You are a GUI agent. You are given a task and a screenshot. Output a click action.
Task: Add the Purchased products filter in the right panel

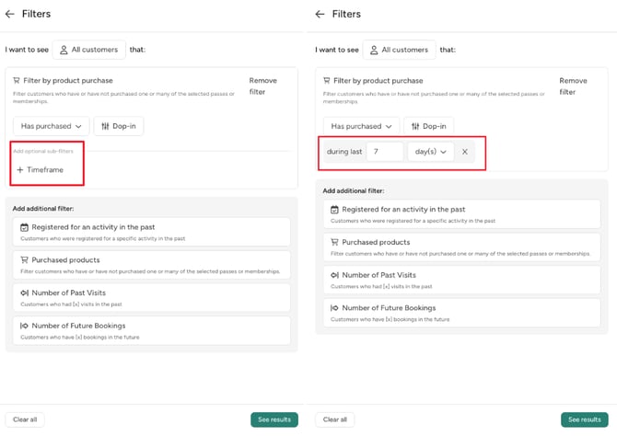pos(458,247)
